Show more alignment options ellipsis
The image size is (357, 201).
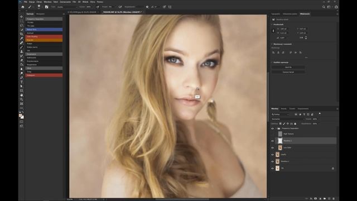[x=306, y=58]
